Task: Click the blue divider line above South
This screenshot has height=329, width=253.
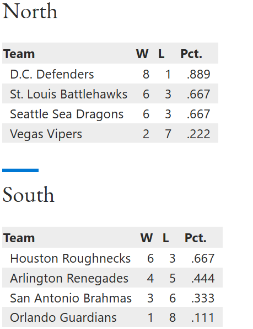Action: (x=20, y=170)
